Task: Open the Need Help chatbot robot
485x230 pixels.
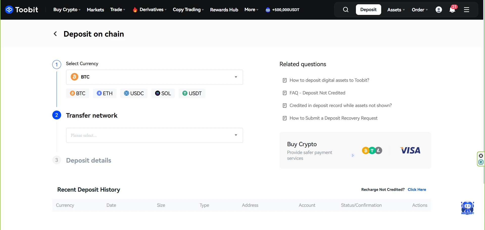Action: pos(467,208)
